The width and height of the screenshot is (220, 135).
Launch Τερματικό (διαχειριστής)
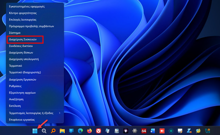(x=25, y=72)
